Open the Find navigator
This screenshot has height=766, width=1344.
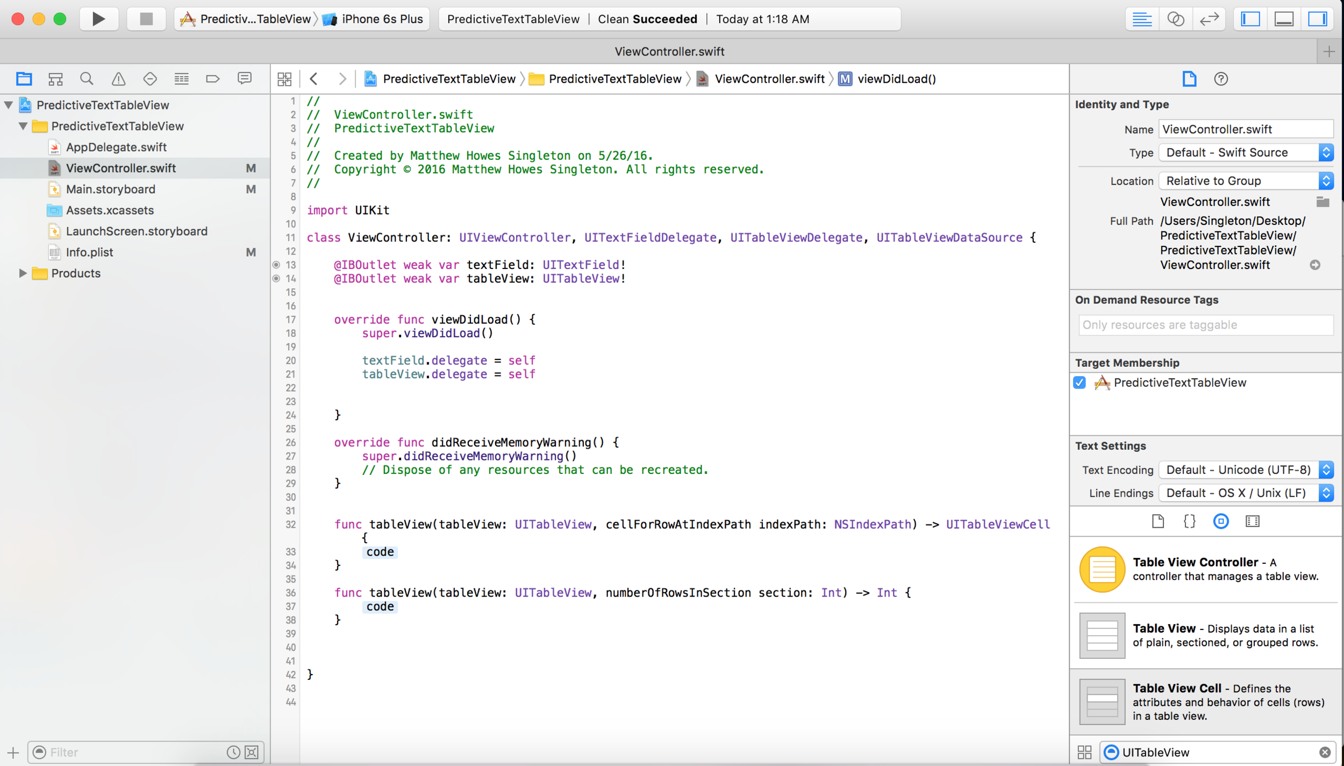(x=87, y=79)
